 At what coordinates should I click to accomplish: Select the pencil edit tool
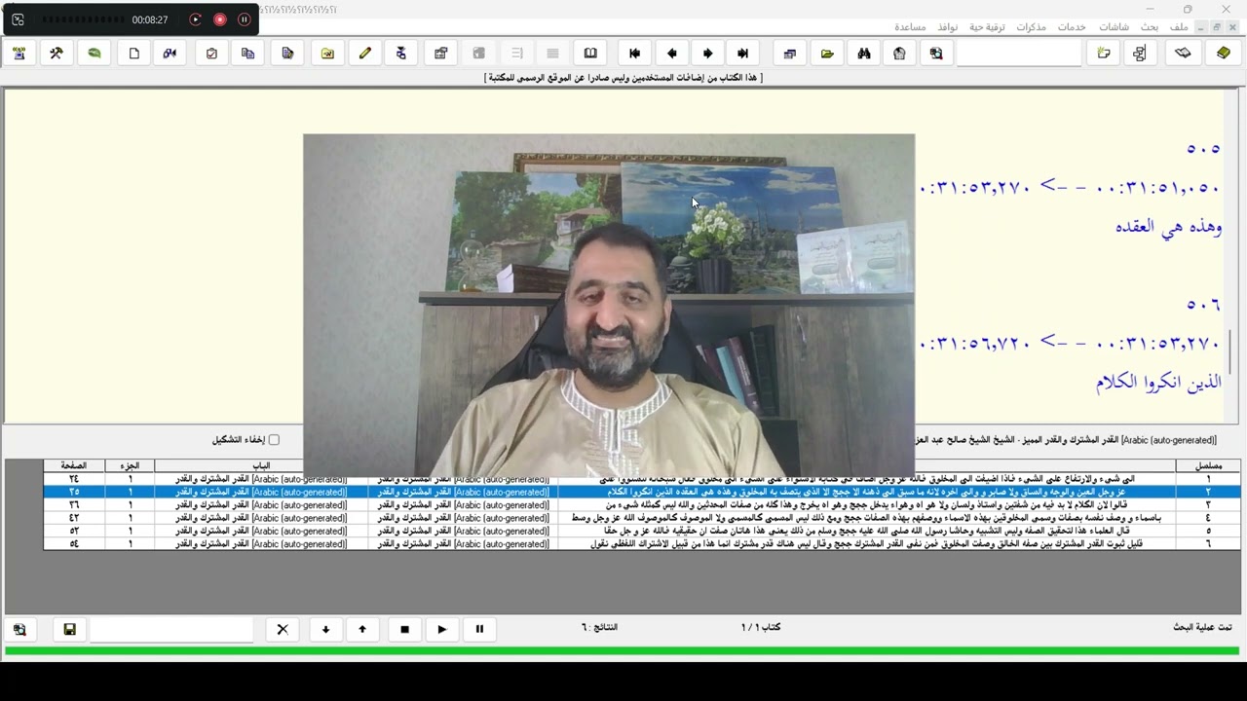pos(364,54)
